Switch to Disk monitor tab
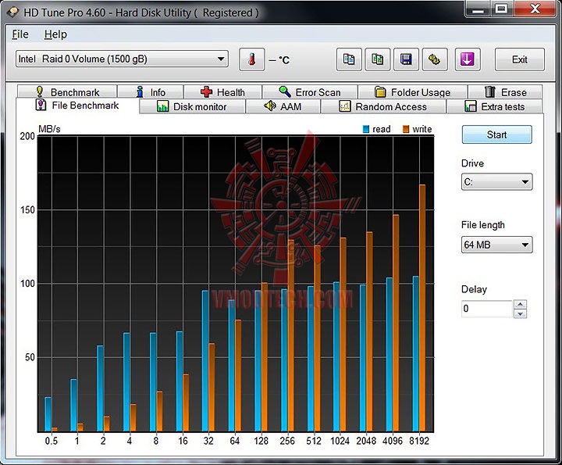 click(192, 106)
